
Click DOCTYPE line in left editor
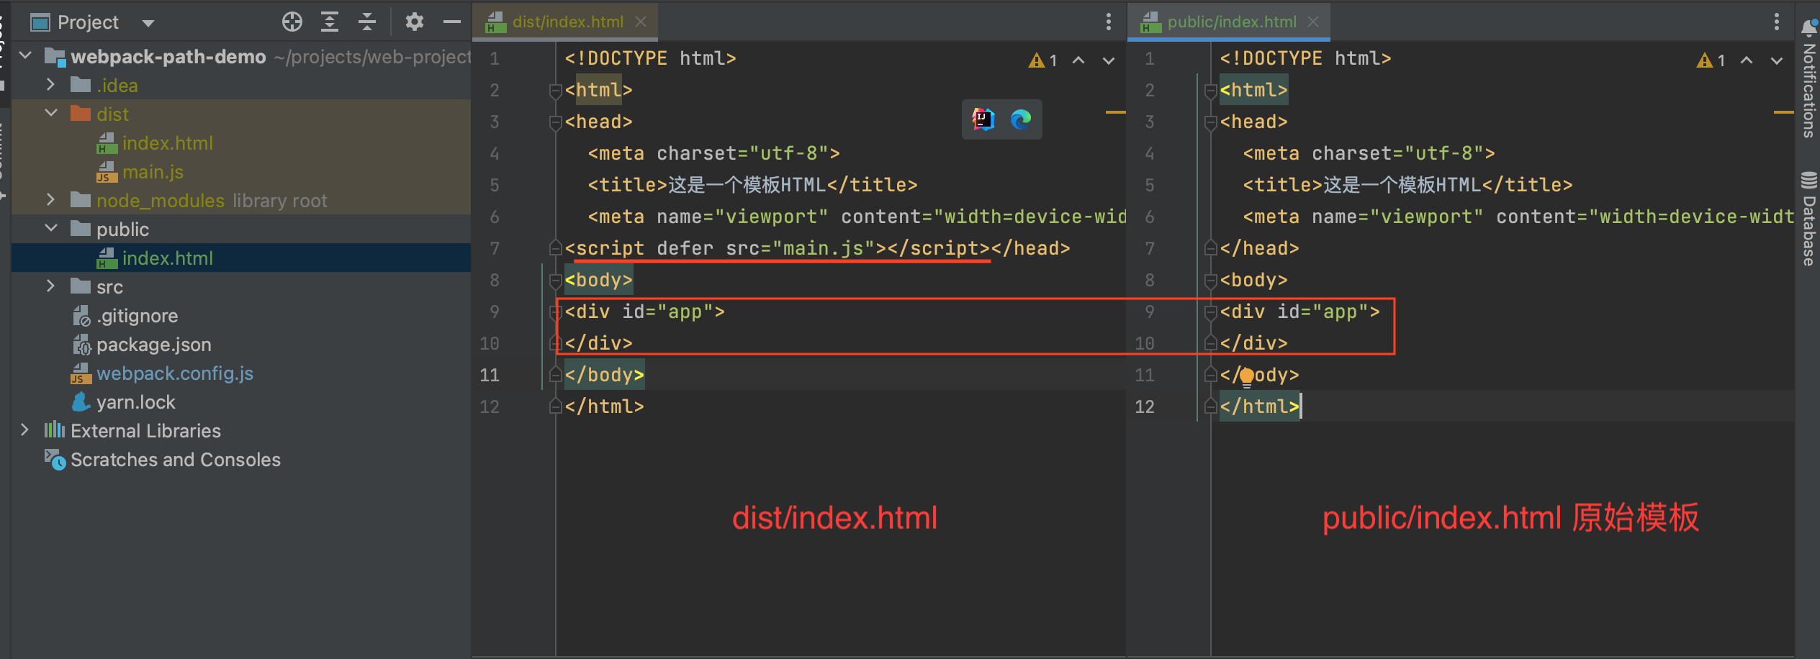click(x=650, y=59)
